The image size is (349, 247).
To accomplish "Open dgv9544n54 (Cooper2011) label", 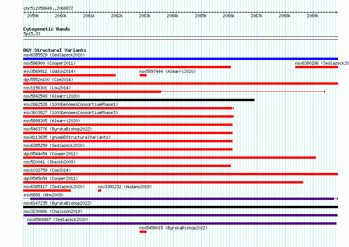I will coord(51,154).
